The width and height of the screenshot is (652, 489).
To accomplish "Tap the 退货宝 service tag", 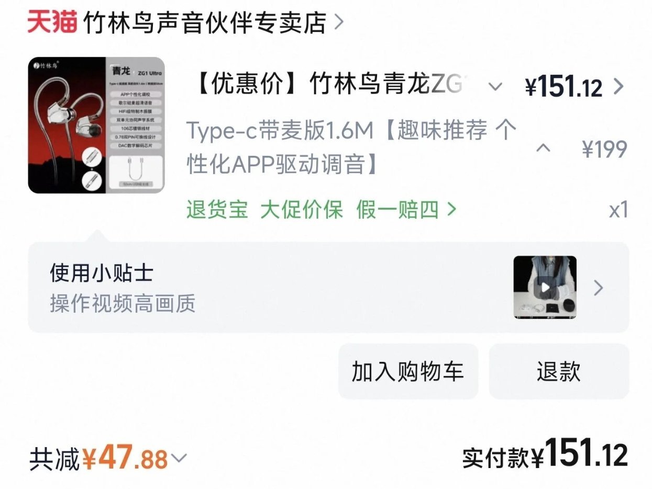I will pyautogui.click(x=217, y=210).
